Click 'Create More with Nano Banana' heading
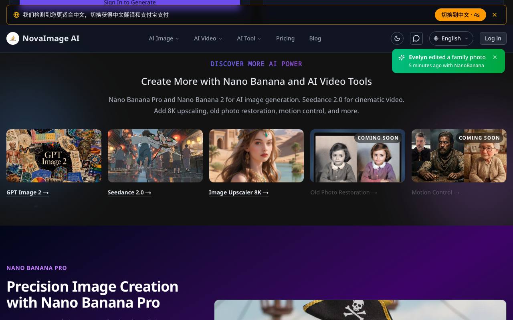The image size is (513, 320). pos(256,81)
